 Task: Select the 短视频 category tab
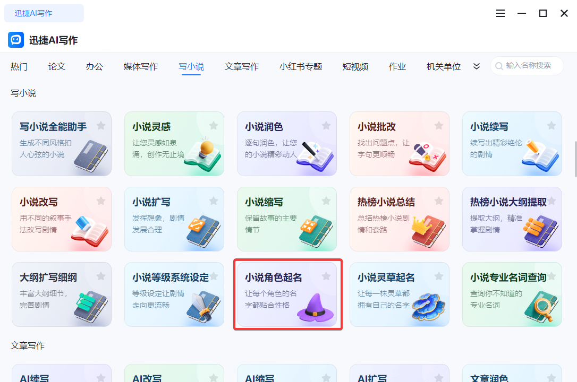[x=355, y=66]
